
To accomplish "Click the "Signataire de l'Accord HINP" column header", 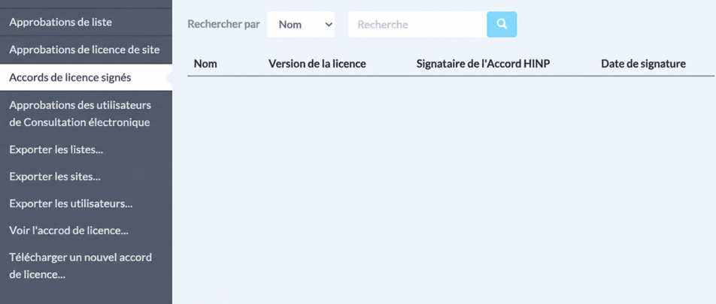I will tap(483, 64).
